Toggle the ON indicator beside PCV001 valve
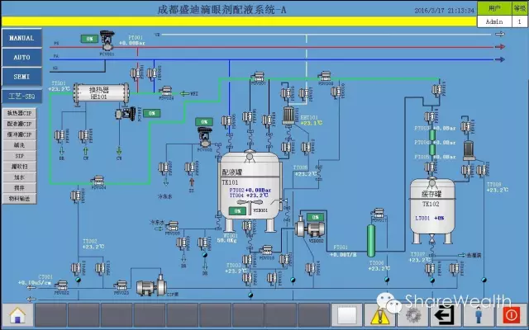Viewport: 529px width, 330px height. tap(89, 39)
